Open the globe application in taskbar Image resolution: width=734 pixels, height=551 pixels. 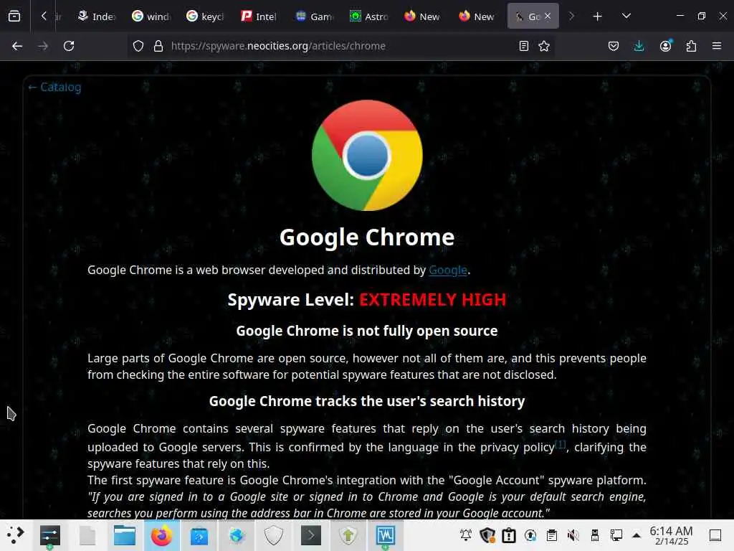click(237, 535)
